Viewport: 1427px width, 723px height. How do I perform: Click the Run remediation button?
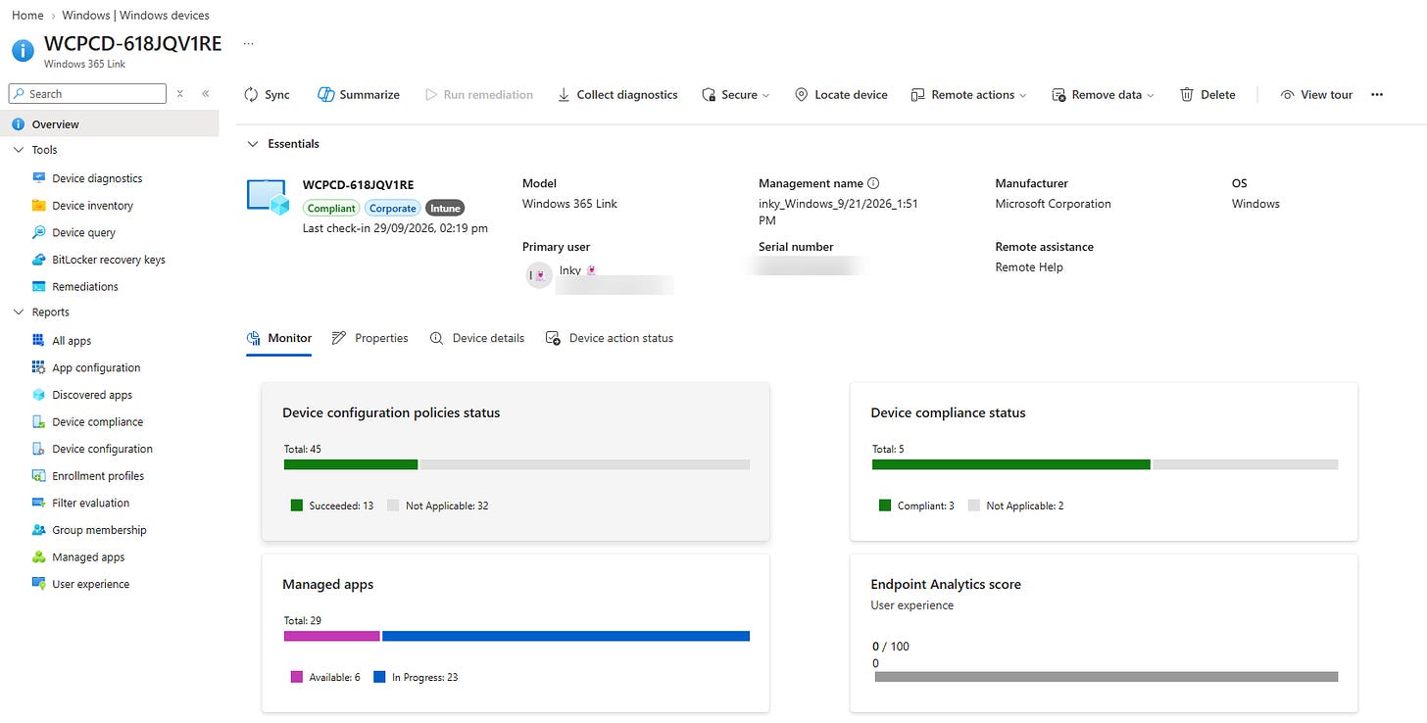pos(479,95)
